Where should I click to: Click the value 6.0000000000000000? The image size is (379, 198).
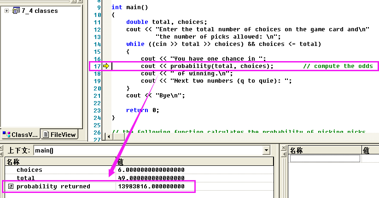tap(152, 170)
